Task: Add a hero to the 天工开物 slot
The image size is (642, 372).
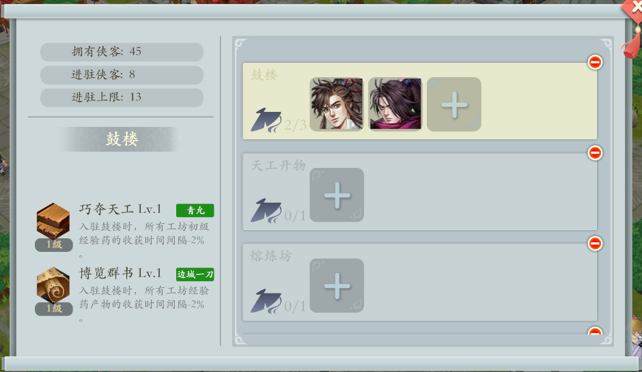Action: (x=337, y=195)
